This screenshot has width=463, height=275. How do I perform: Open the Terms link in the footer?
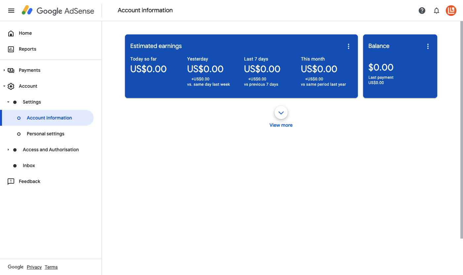coord(51,267)
